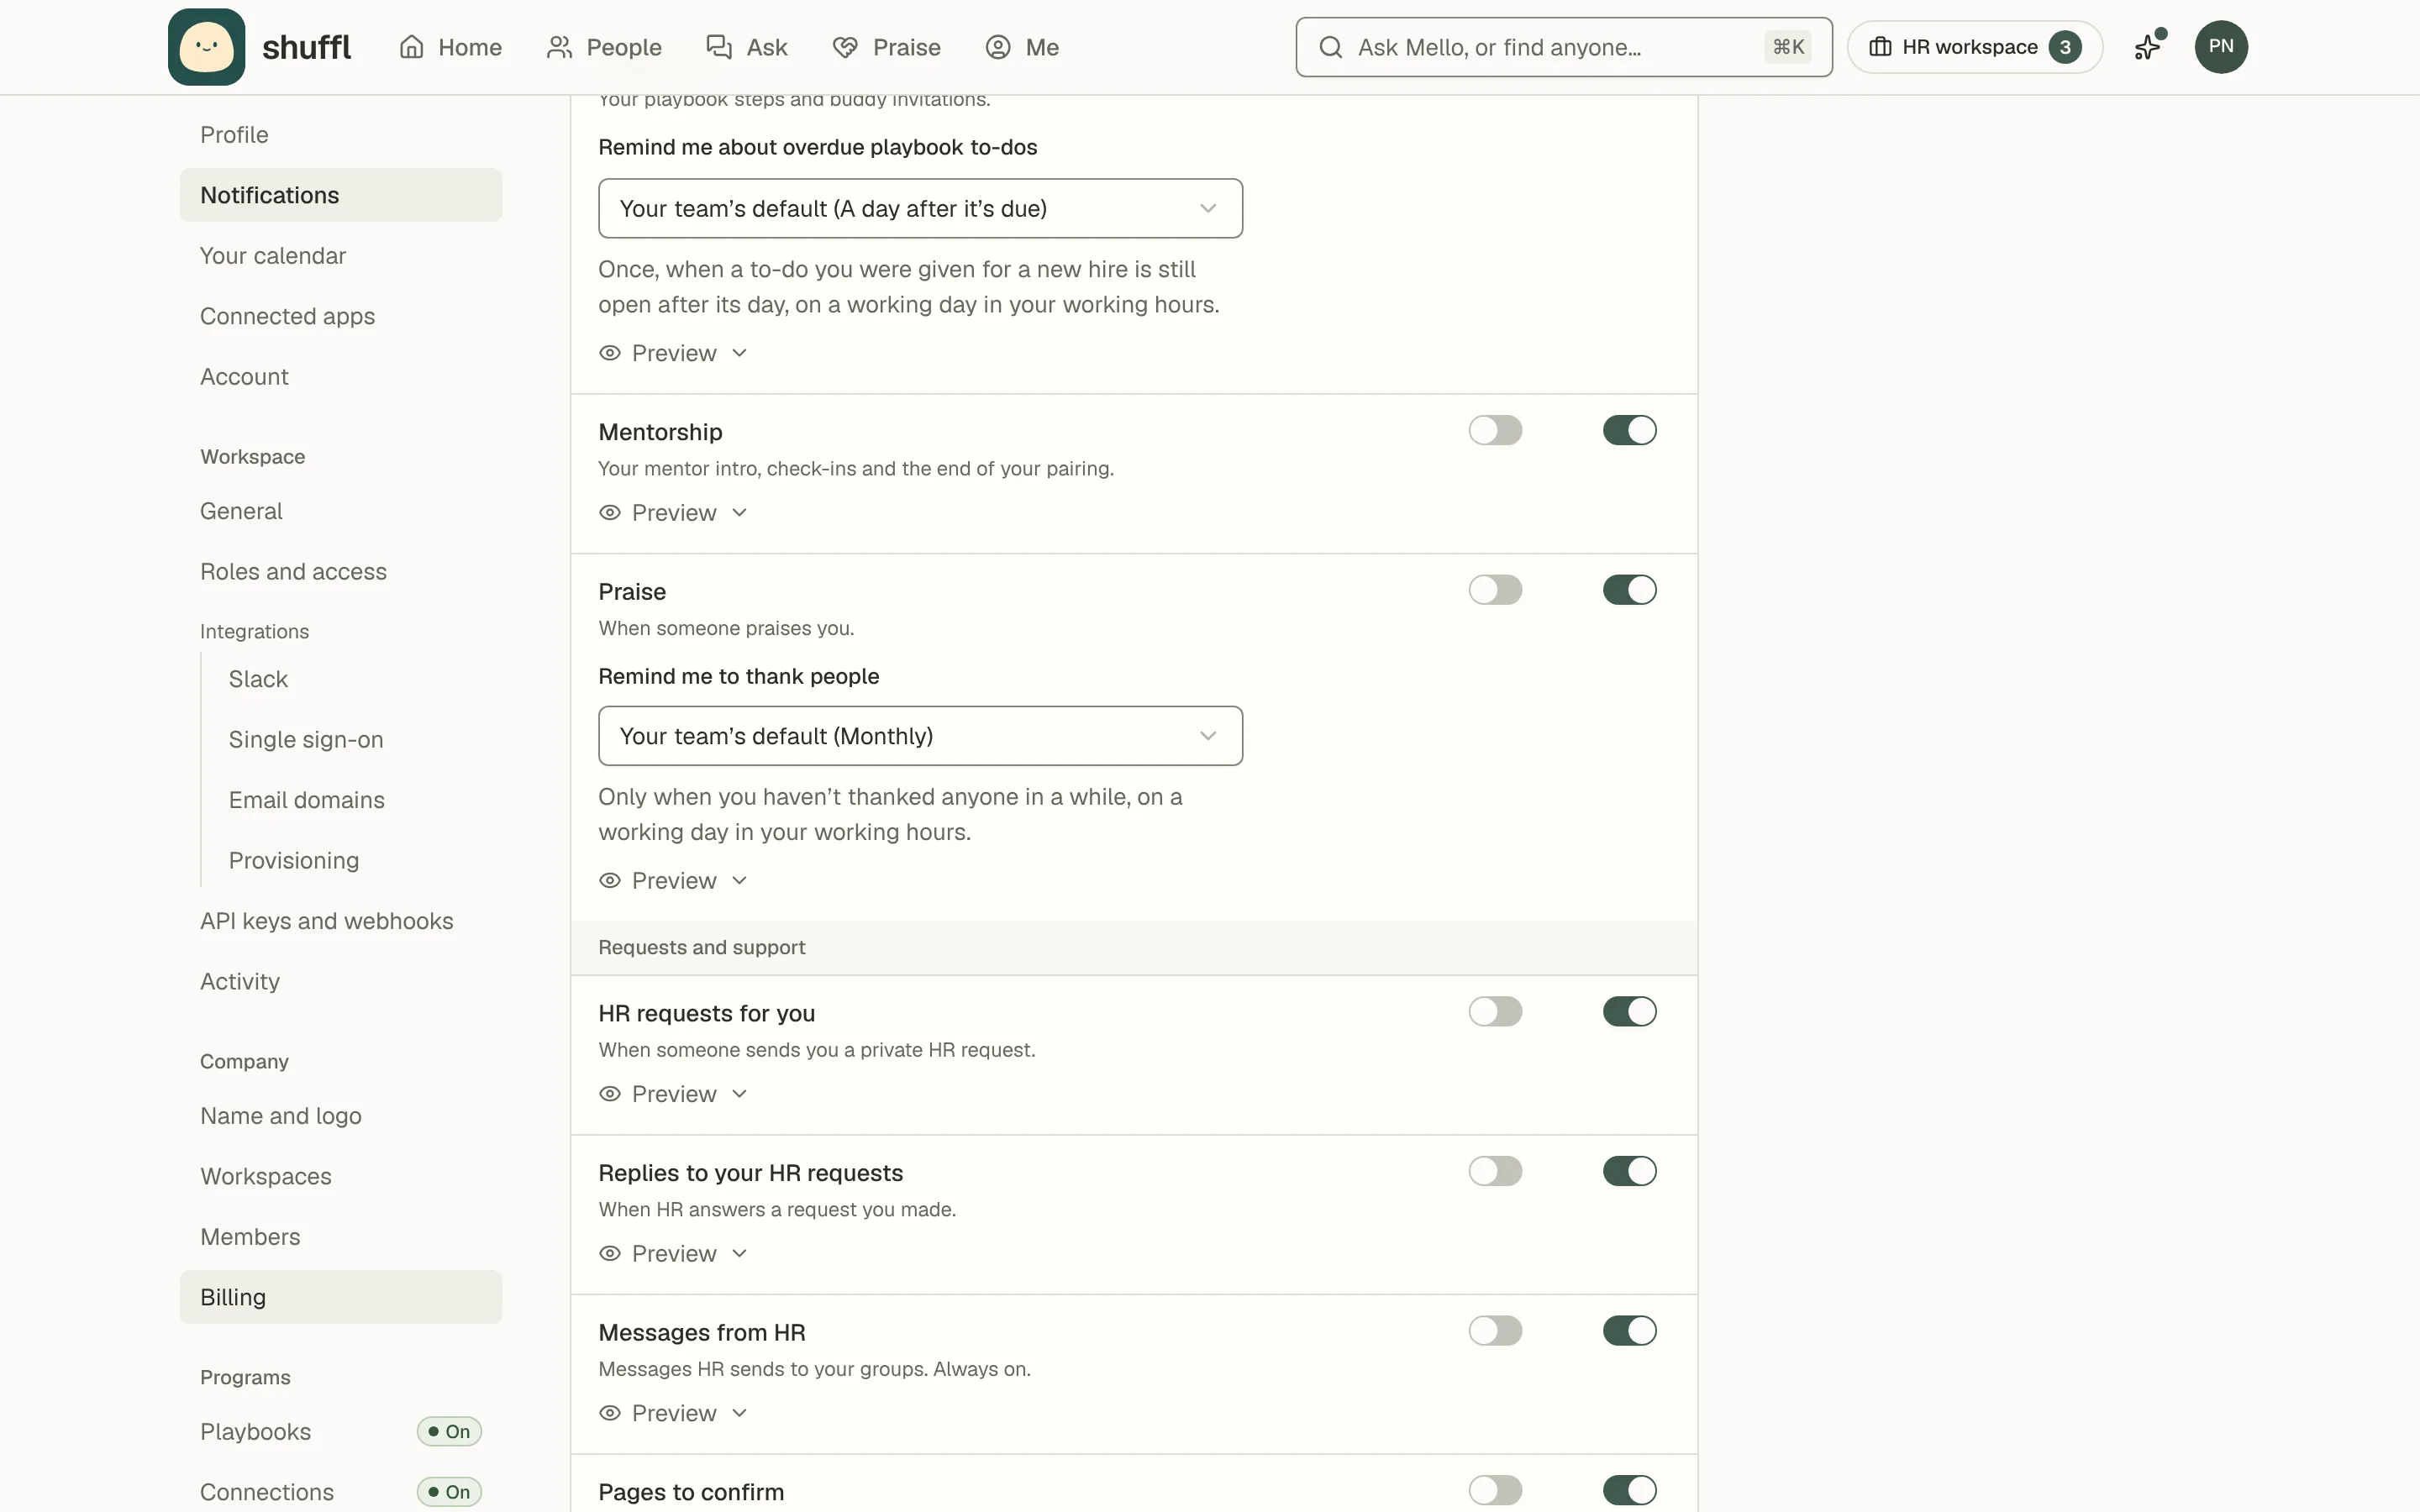
Task: Expand Preview below overdue playbook to-dos description
Action: pos(673,353)
